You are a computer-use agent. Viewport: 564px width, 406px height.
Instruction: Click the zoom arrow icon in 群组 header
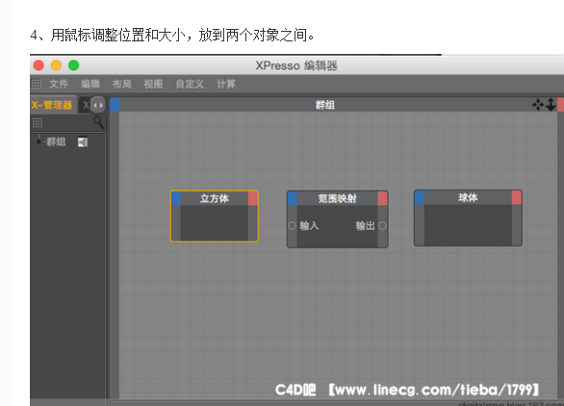(x=551, y=105)
